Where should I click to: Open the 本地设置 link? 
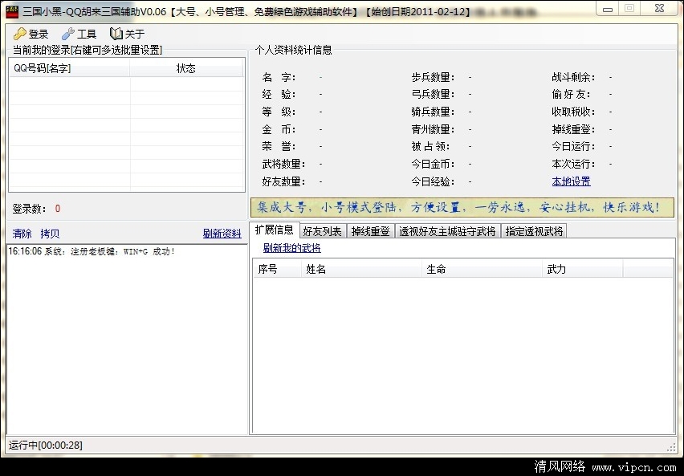pyautogui.click(x=571, y=181)
